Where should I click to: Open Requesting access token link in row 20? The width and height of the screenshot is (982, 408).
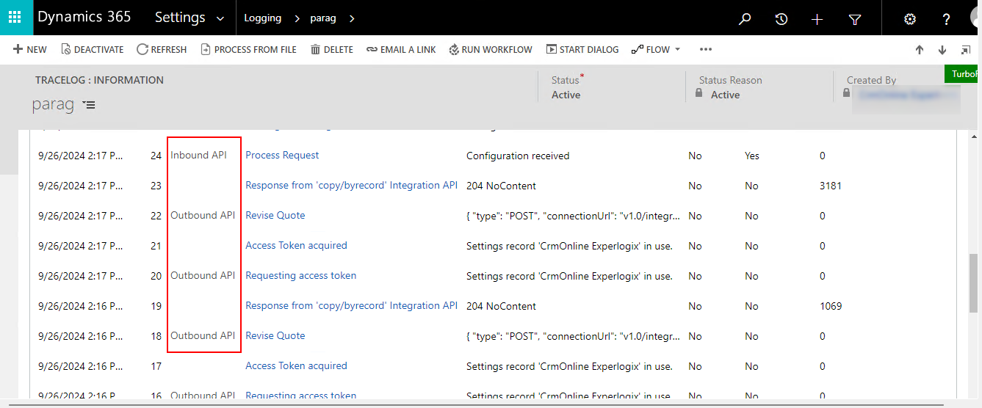[x=300, y=275]
